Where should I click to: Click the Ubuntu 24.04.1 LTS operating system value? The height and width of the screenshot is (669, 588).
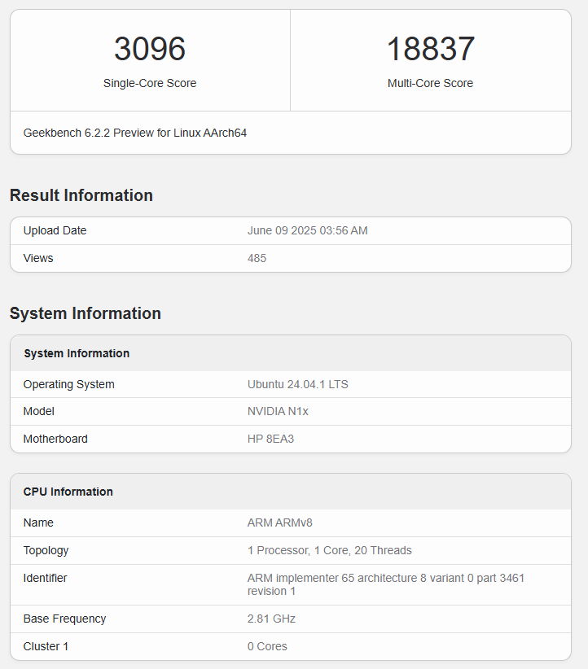(297, 384)
